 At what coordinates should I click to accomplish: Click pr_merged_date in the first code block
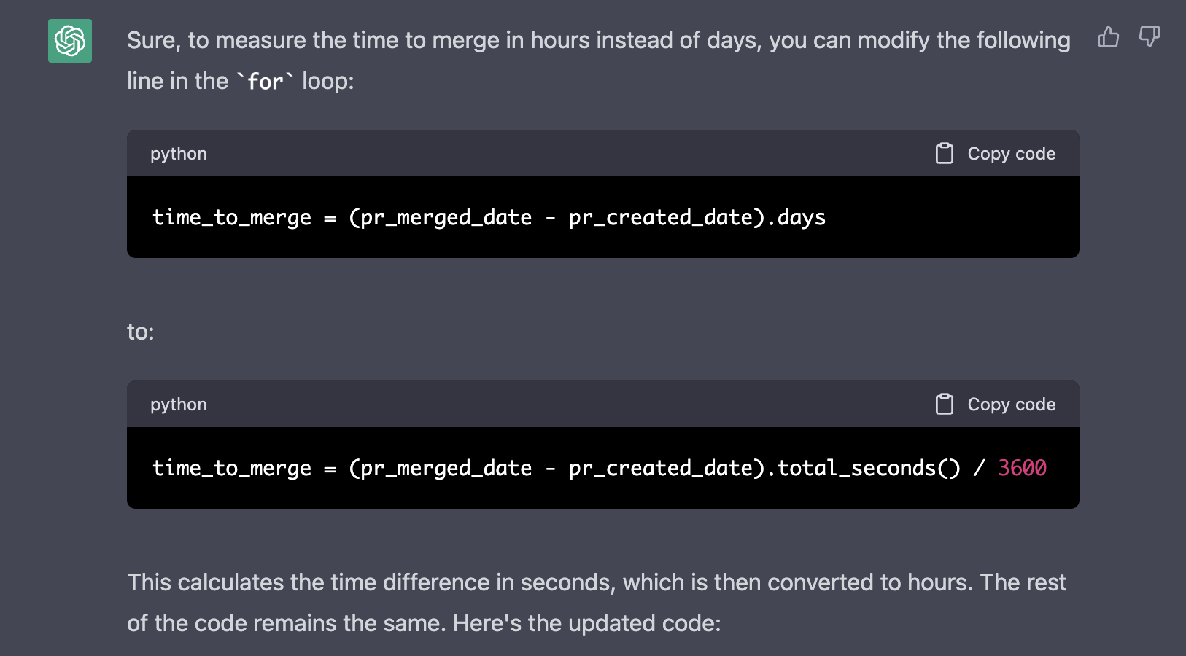[x=446, y=217]
